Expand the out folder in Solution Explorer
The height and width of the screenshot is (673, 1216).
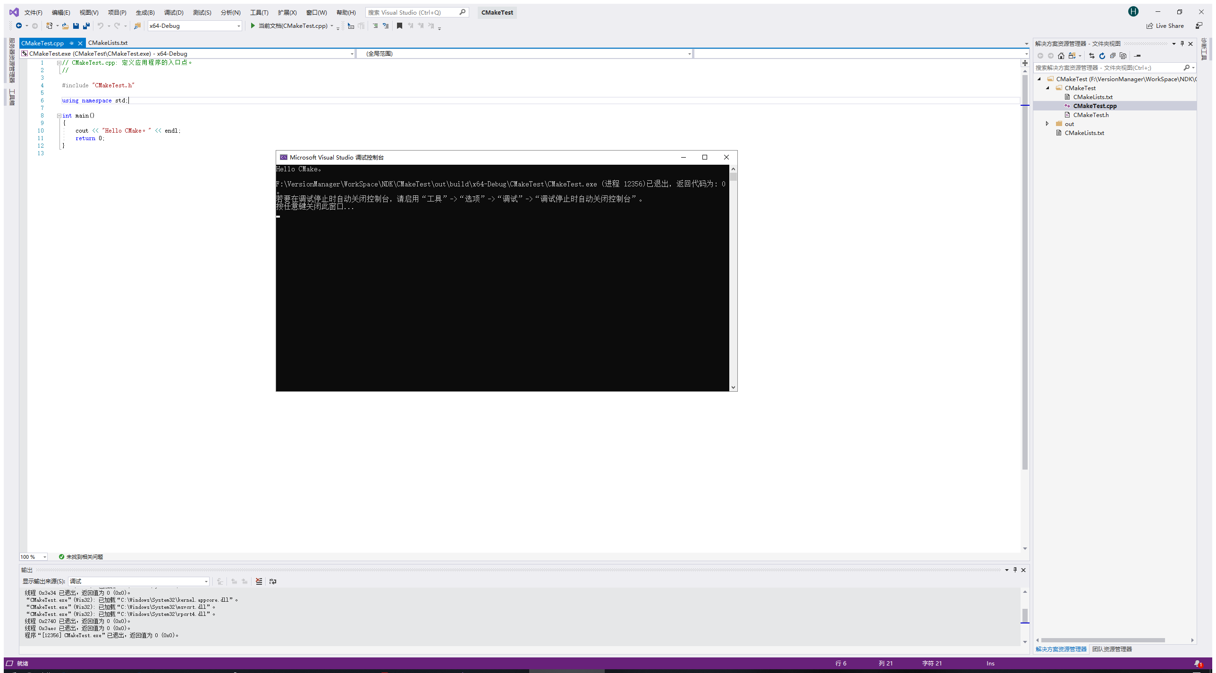coord(1047,124)
